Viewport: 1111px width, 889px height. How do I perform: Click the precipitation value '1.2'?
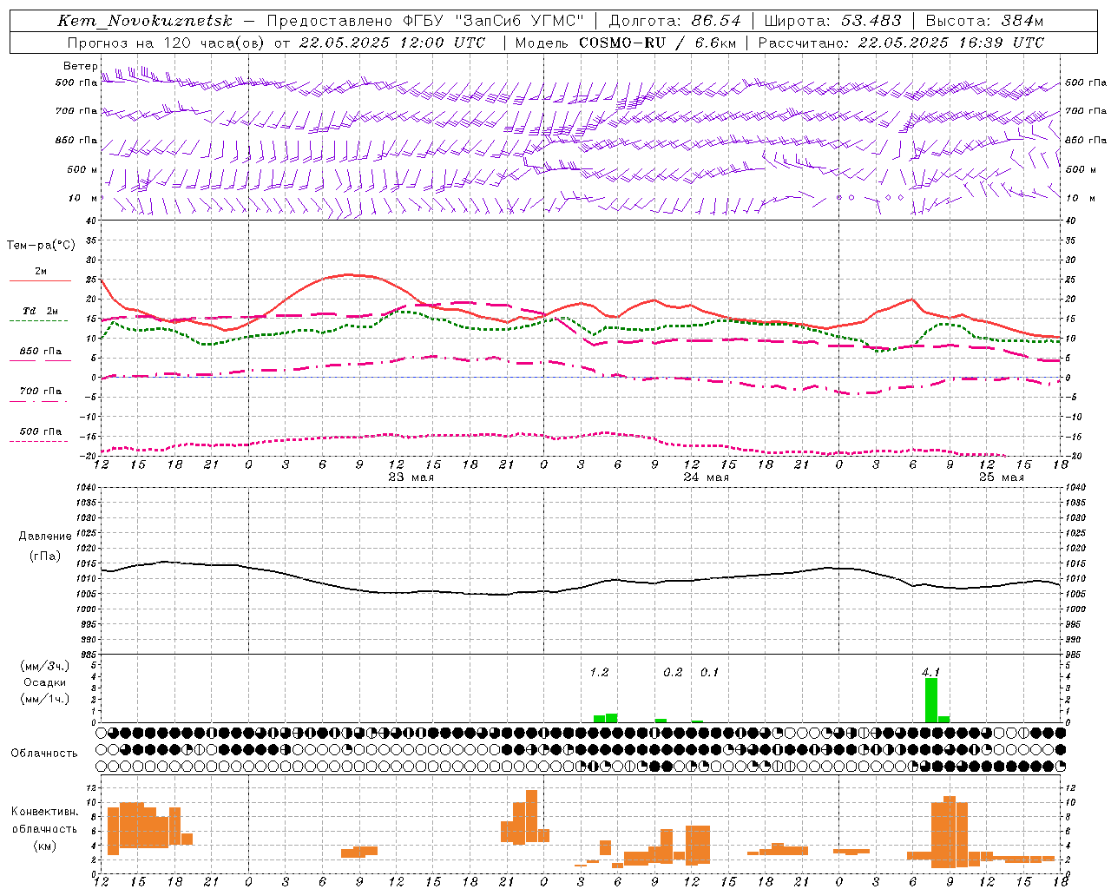click(x=599, y=672)
